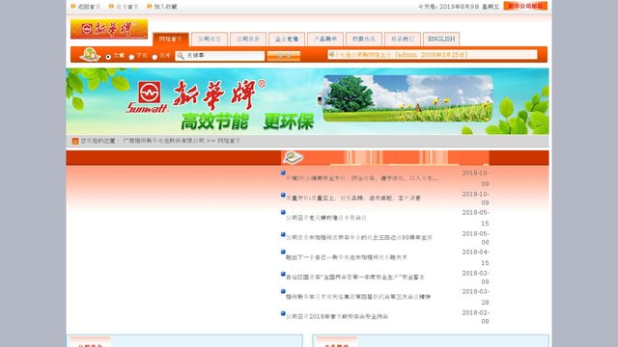Open the 网站首页 navigation tab
Viewport: 618px width, 347px height.
pyautogui.click(x=171, y=39)
